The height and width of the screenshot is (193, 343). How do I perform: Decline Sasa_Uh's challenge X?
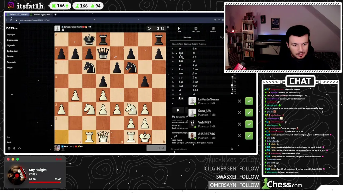tap(239, 113)
